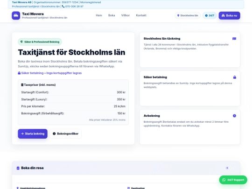The height and width of the screenshot is (189, 252).
Task: Click the arrow icon in Starta bokning button
Action: [x=22, y=134]
